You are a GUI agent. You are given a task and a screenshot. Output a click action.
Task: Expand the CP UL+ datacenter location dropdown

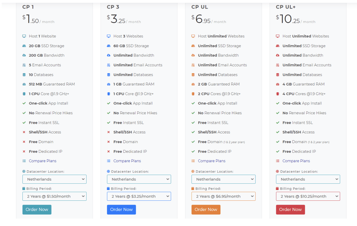308,179
